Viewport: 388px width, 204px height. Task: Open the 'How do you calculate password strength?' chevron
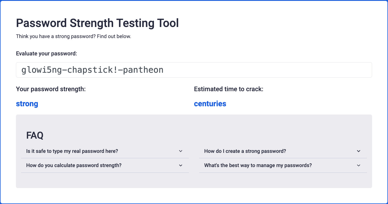181,165
